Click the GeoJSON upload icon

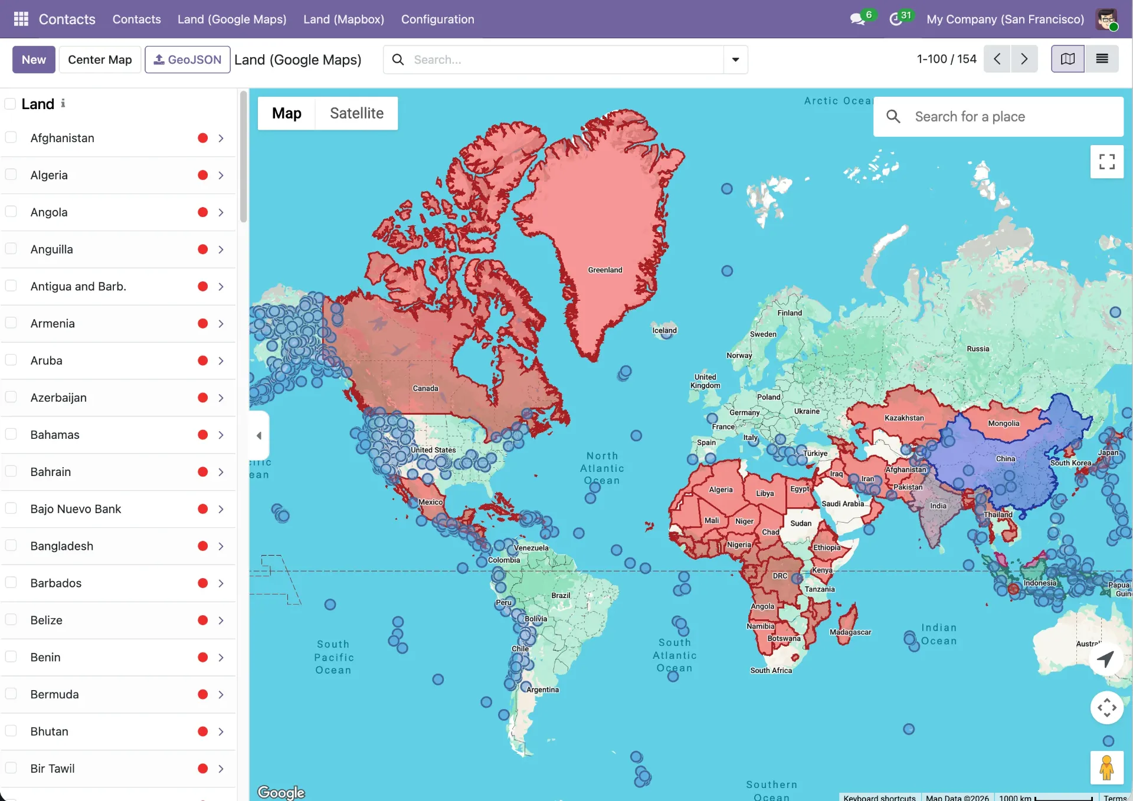(159, 60)
